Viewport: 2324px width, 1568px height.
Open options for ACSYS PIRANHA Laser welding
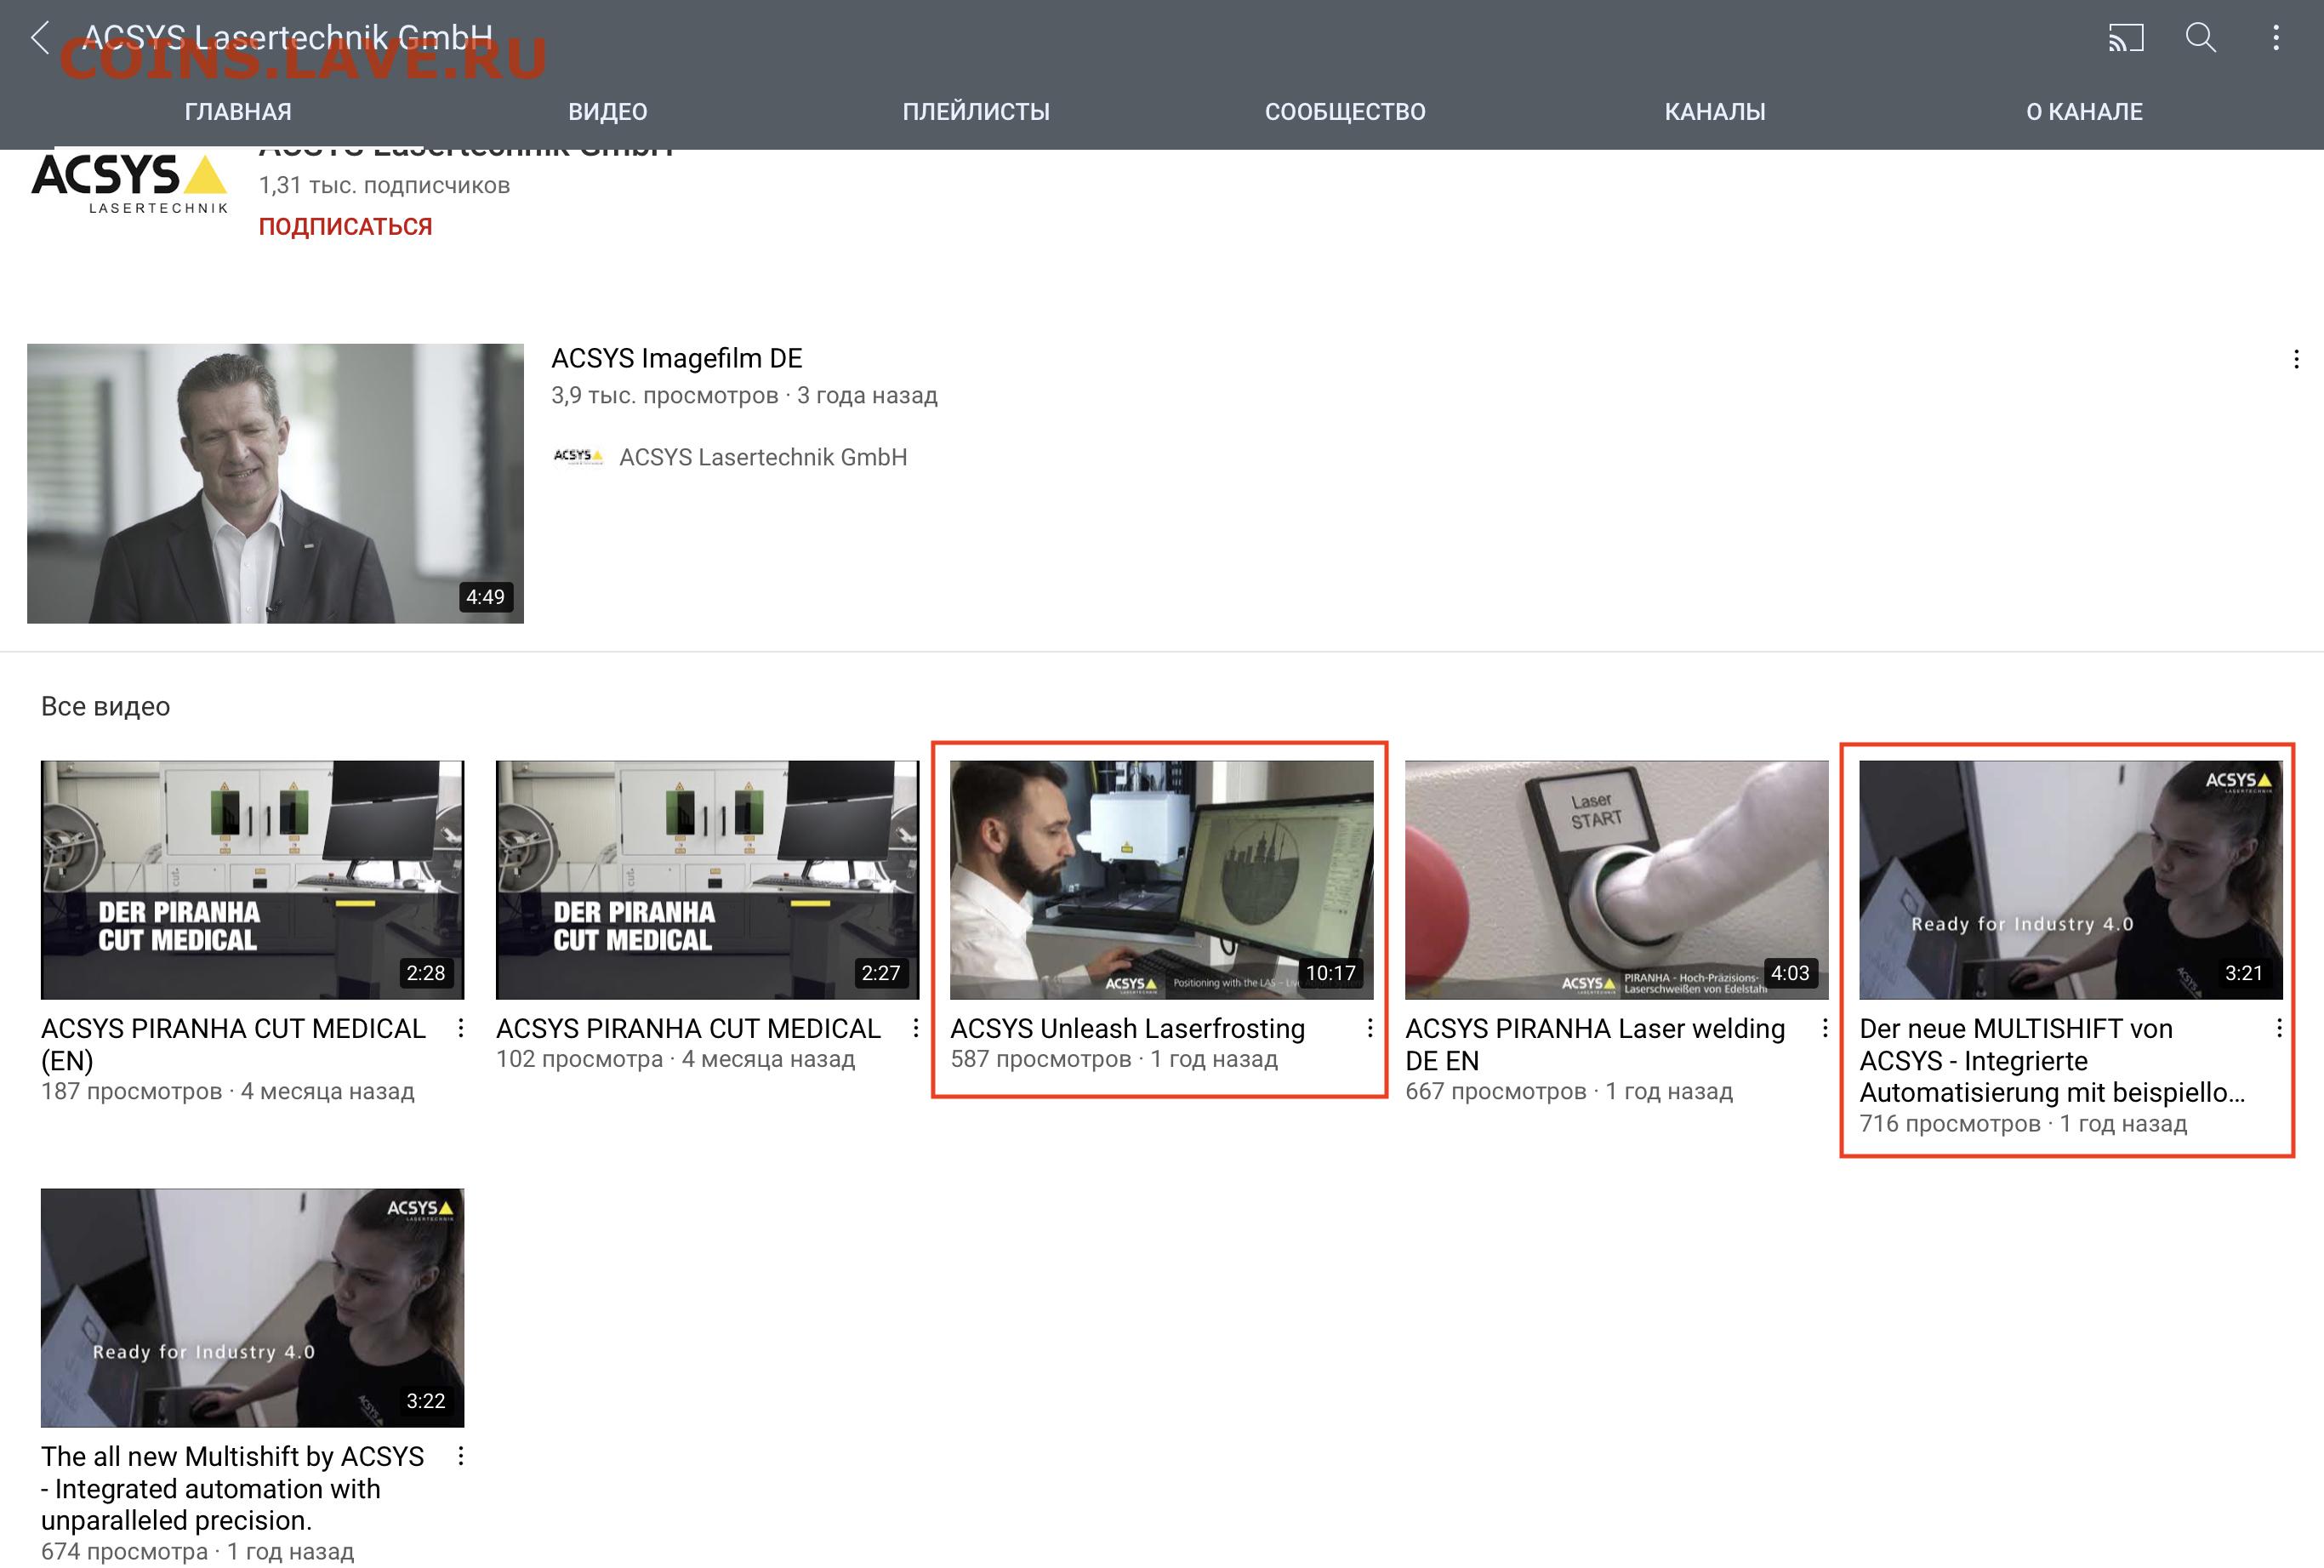[x=1824, y=1028]
